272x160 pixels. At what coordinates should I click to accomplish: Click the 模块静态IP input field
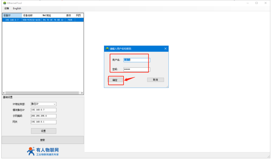tap(44, 110)
